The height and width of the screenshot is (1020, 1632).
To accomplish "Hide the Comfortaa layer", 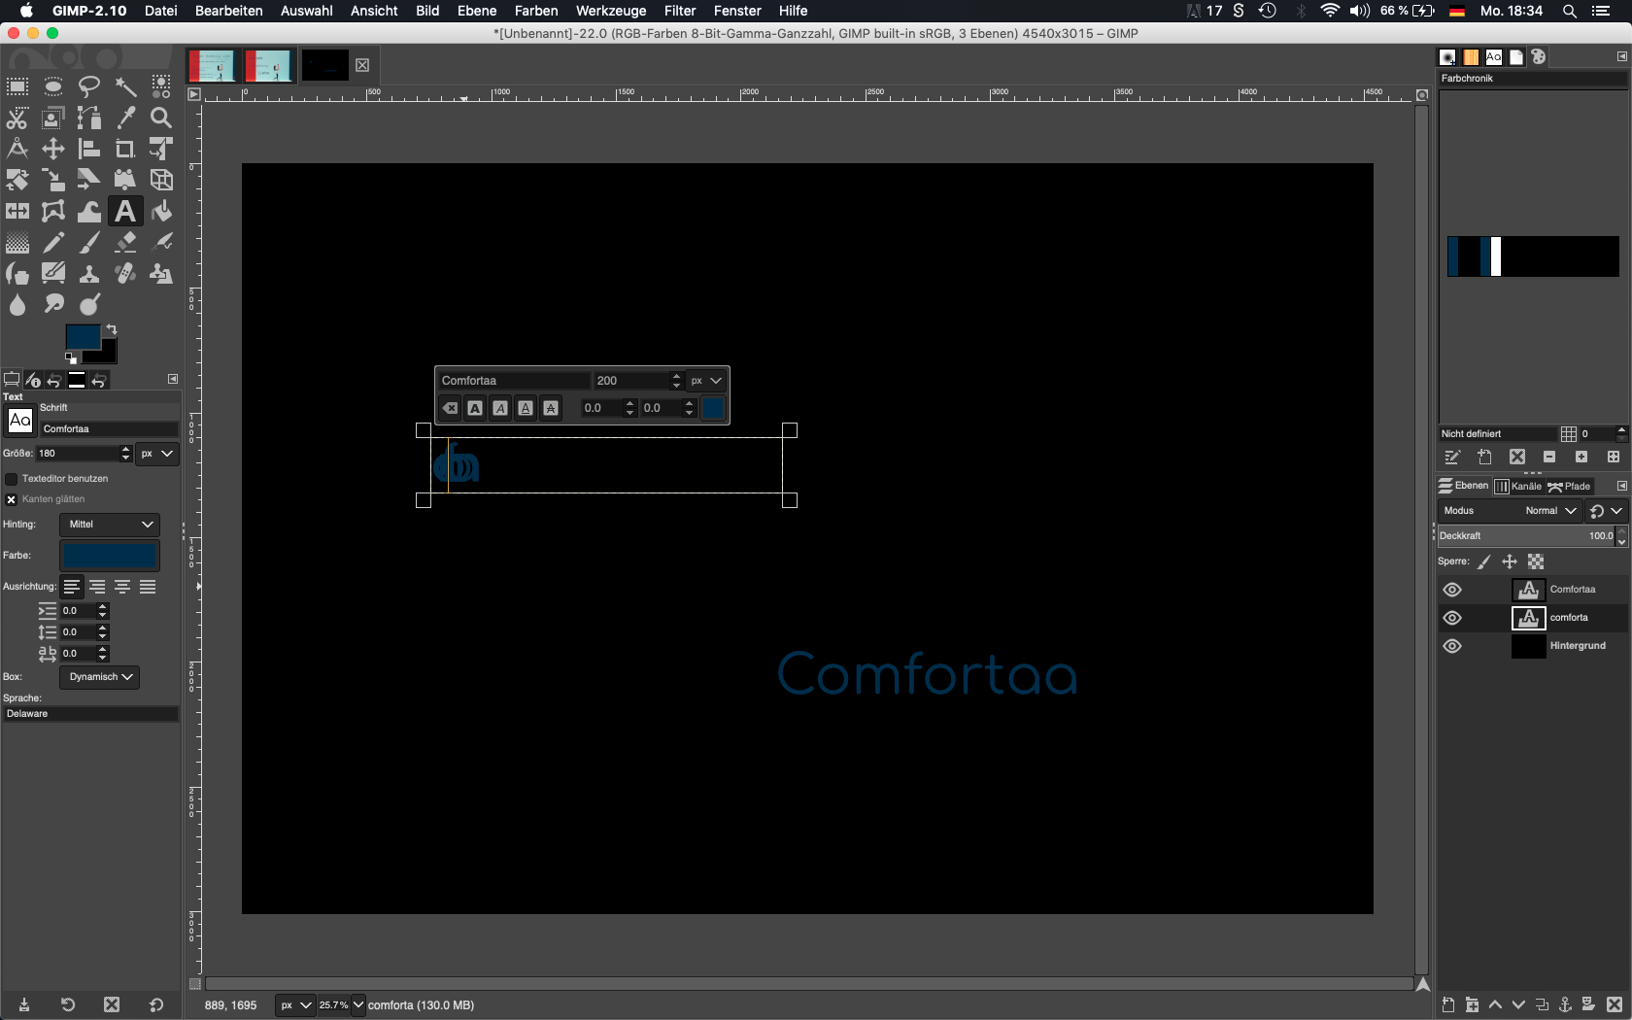I will click(x=1452, y=590).
